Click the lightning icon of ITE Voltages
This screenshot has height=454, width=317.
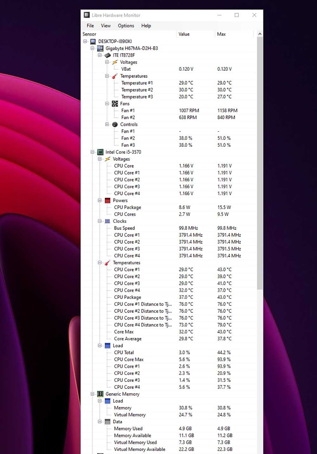click(x=115, y=62)
